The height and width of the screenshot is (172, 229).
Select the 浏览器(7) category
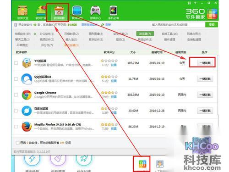pos(145,34)
